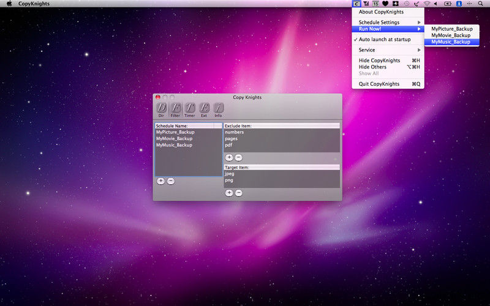Open the Dir toolbar icon
The image size is (490, 306).
click(161, 110)
